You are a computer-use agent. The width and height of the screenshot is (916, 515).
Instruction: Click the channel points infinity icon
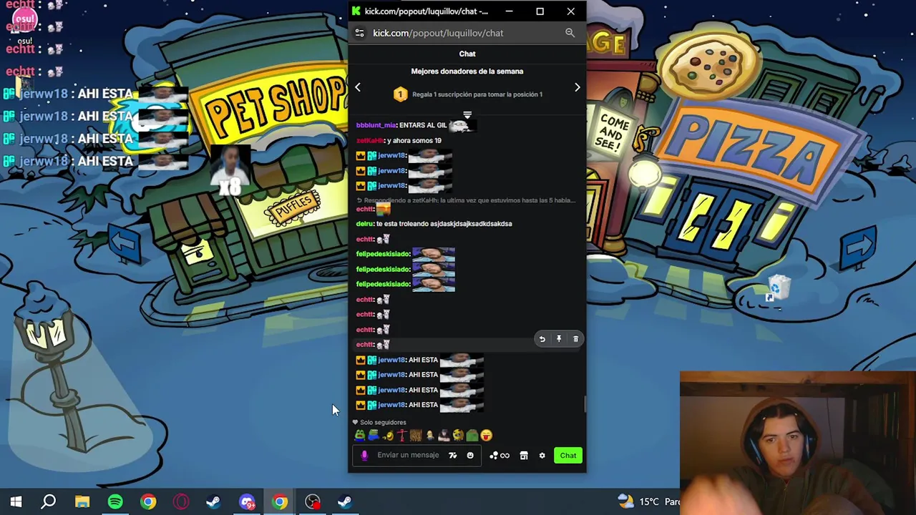[500, 456]
